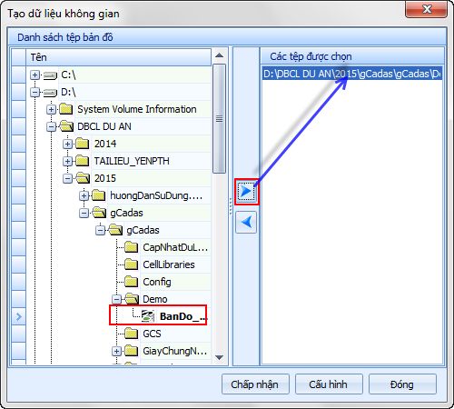This screenshot has height=409, width=454.
Task: Select the GCS folder
Action: (x=152, y=334)
